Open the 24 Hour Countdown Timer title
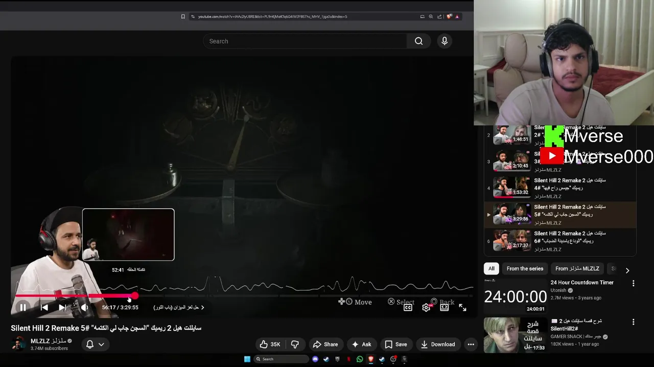This screenshot has height=367, width=654. (582, 282)
